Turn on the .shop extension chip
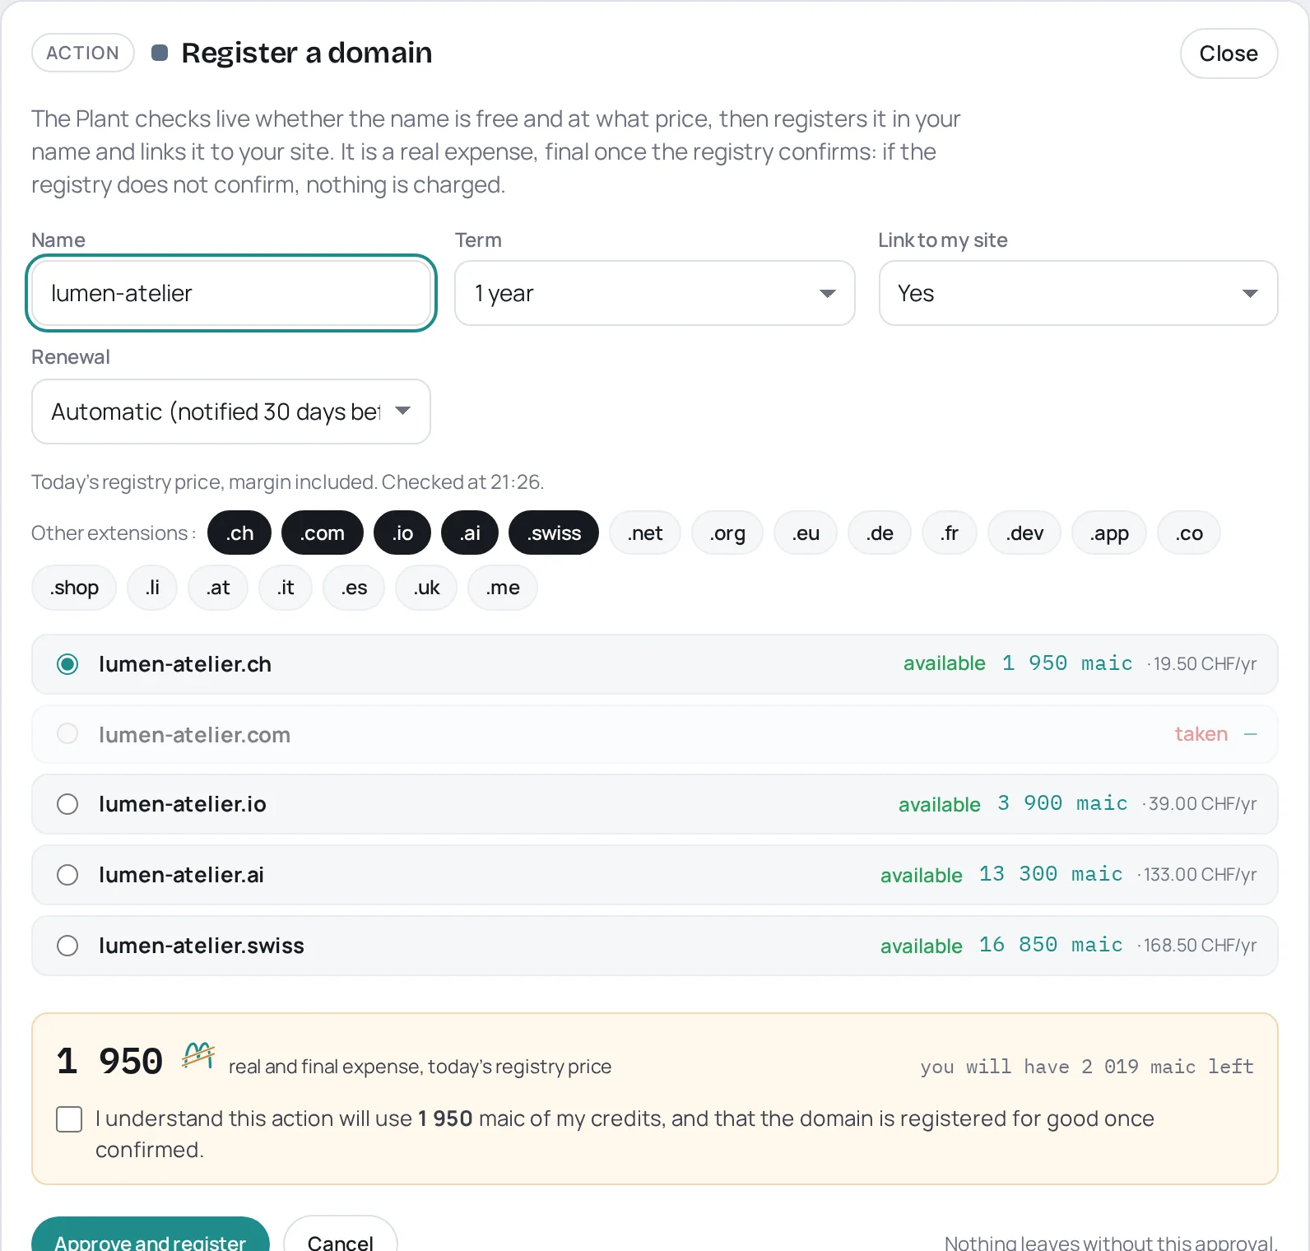 click(74, 588)
